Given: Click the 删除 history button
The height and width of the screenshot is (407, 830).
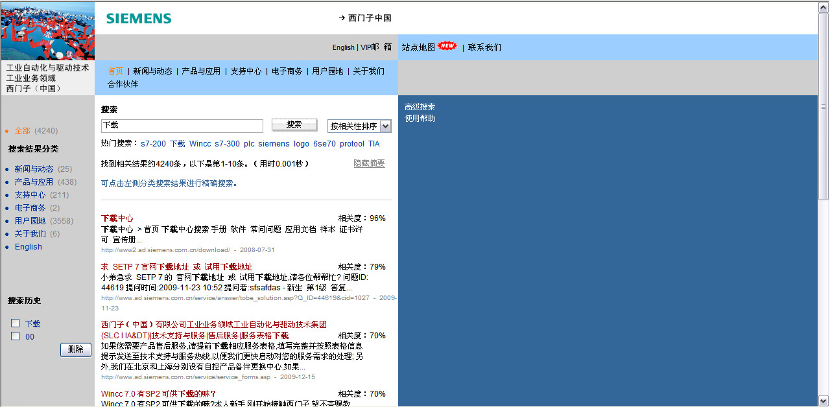Looking at the screenshot, I should coord(76,349).
